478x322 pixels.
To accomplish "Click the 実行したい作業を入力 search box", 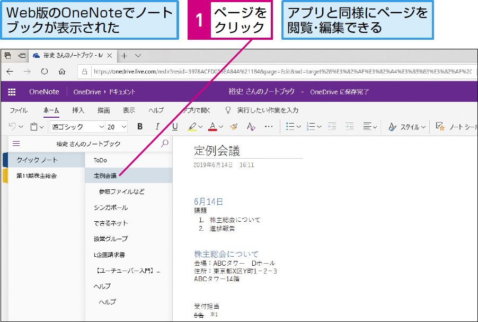I will click(268, 110).
